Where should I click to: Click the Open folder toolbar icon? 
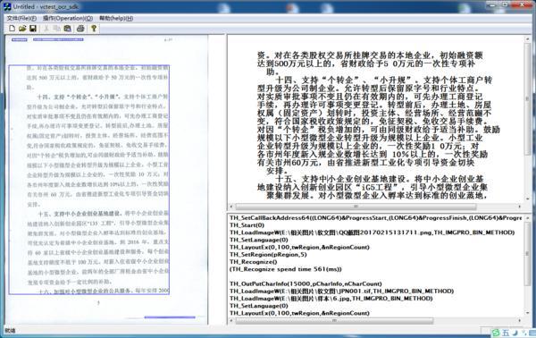(22, 29)
